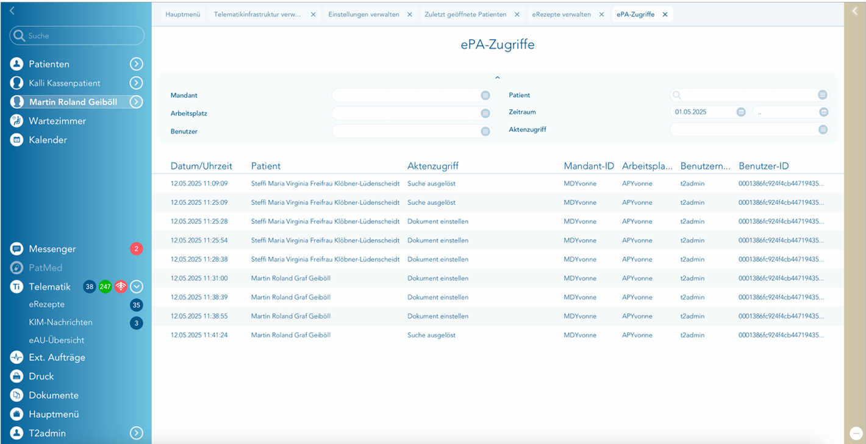This screenshot has width=866, height=444.
Task: Open Ext. Aufträge pulse icon
Action: 16,357
